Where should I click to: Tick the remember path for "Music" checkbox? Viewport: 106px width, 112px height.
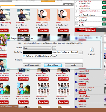coord(24,56)
